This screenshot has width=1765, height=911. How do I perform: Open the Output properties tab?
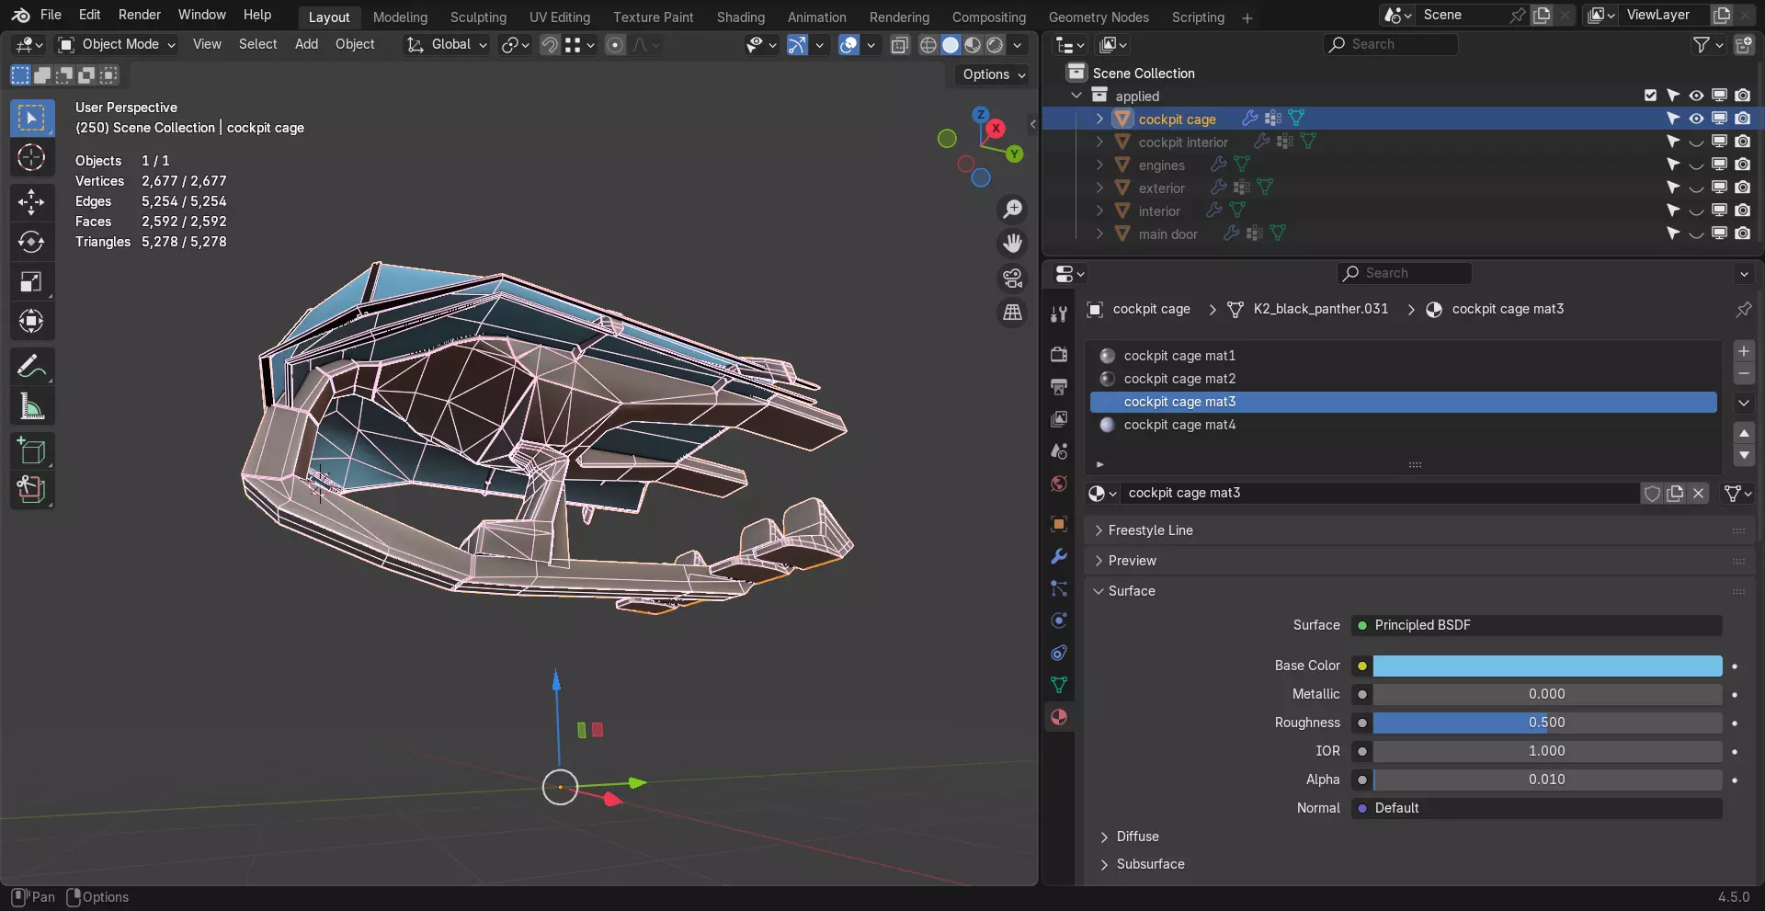tap(1059, 386)
